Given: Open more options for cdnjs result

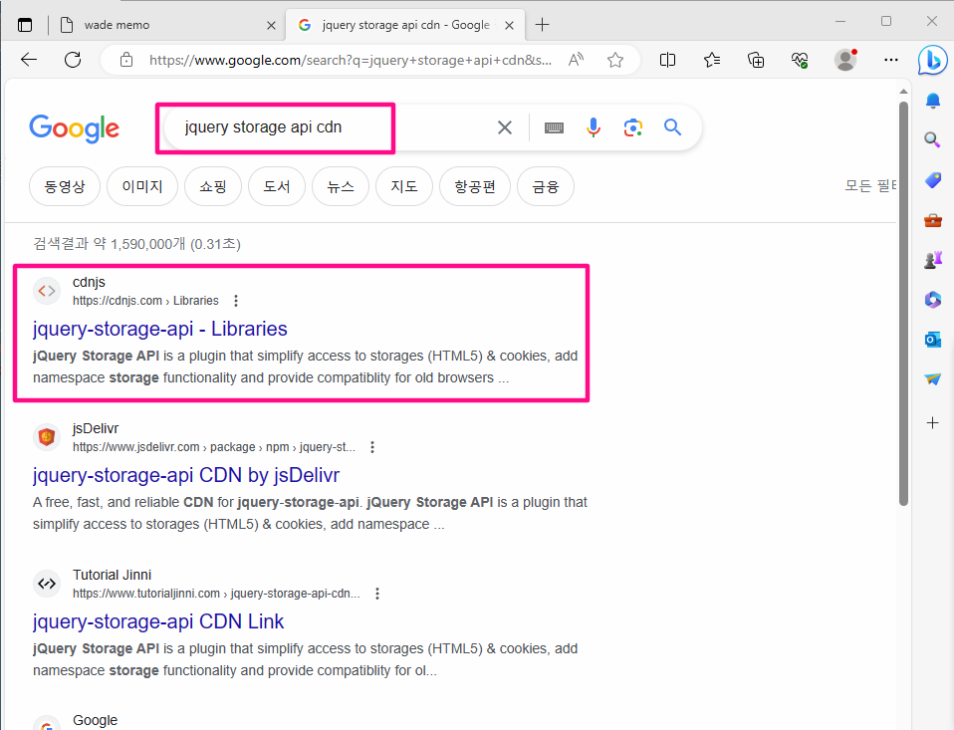Looking at the screenshot, I should (236, 301).
